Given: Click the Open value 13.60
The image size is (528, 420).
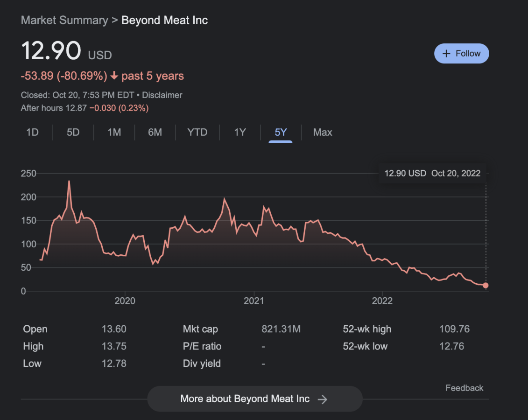Looking at the screenshot, I should point(114,329).
